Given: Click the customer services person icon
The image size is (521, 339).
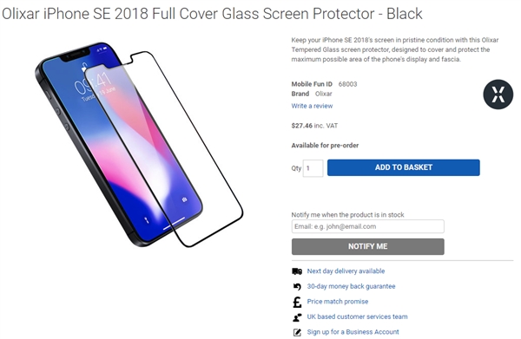Looking at the screenshot, I should coord(297,317).
